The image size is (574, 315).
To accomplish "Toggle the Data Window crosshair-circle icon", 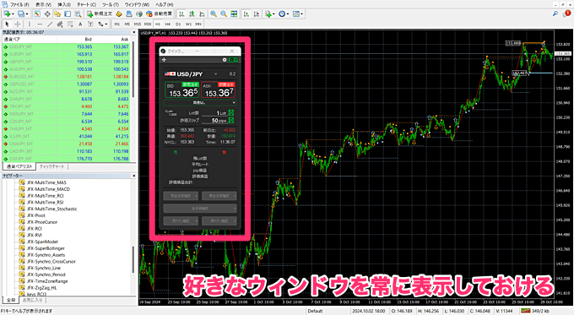I will click(x=47, y=14).
